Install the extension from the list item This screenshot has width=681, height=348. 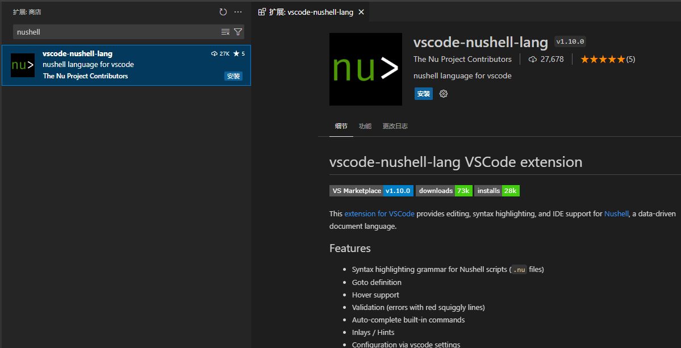233,76
